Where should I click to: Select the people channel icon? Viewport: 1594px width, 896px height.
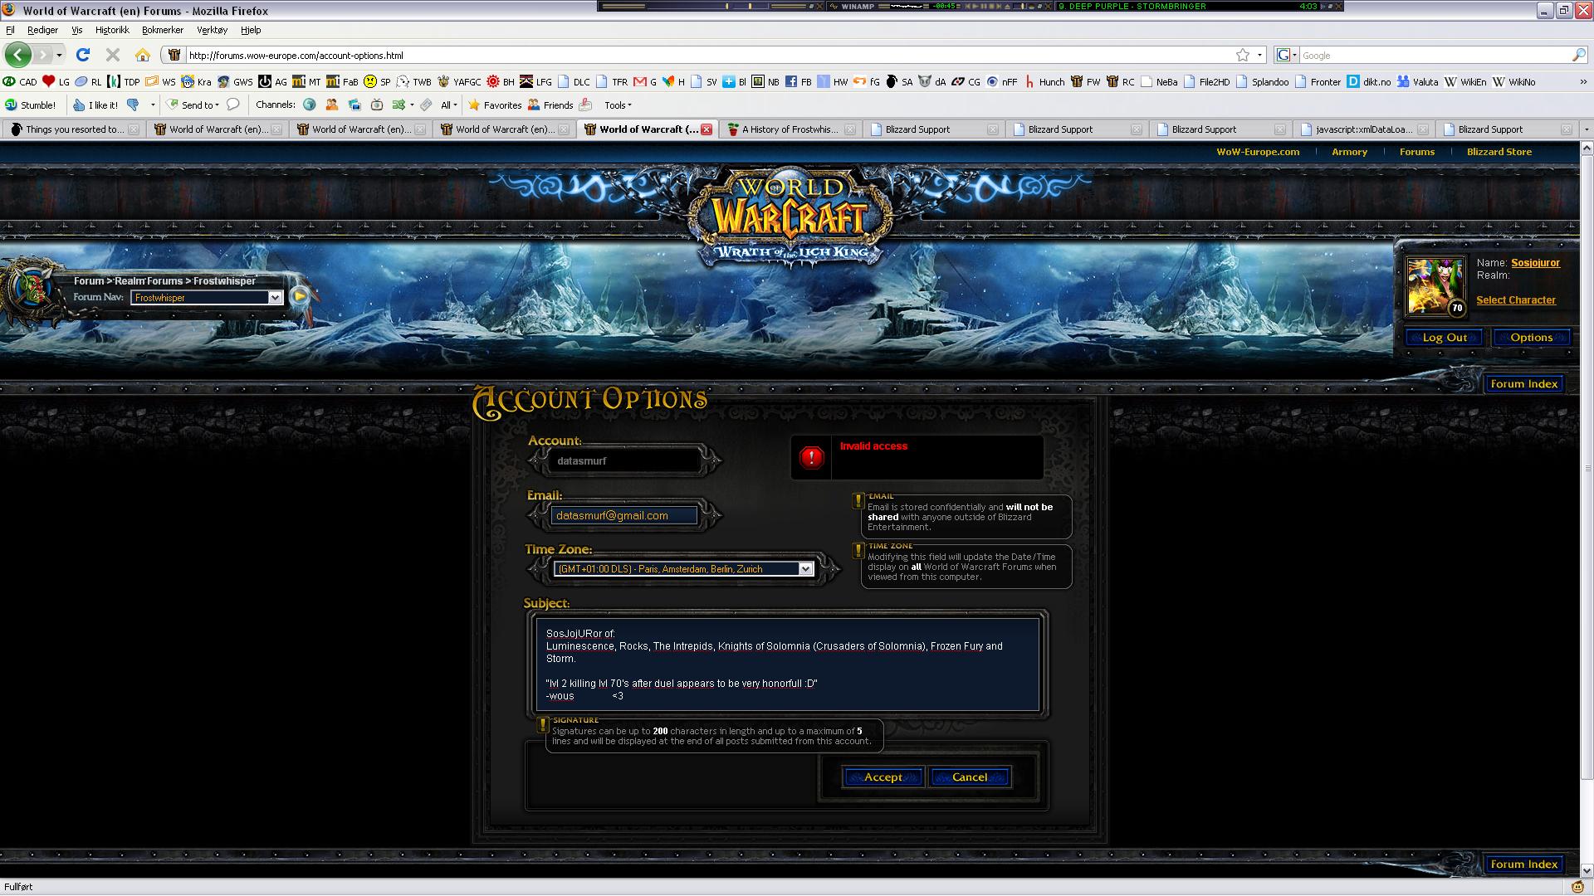[332, 105]
